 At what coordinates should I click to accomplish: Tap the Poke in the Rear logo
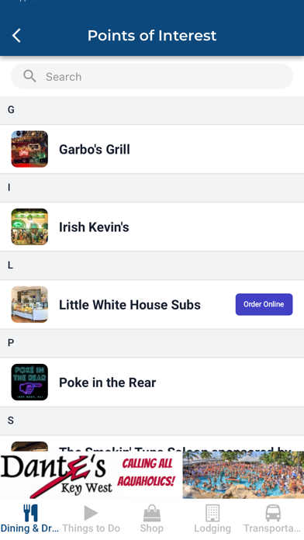(x=29, y=382)
